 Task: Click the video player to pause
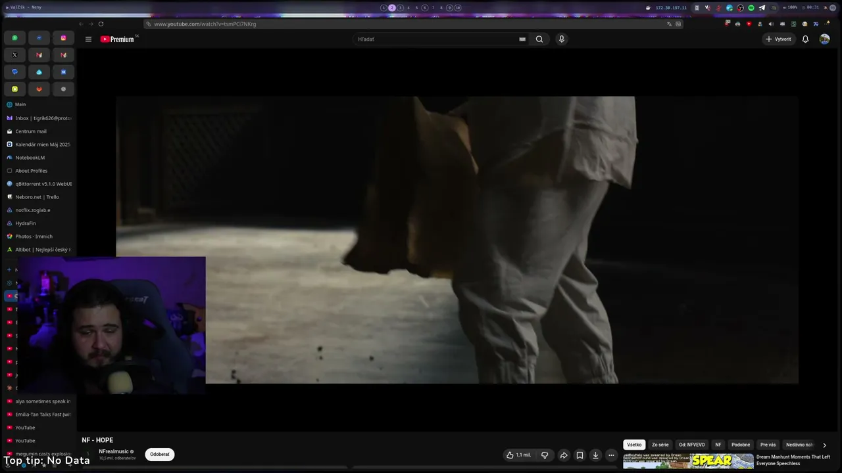point(457,240)
